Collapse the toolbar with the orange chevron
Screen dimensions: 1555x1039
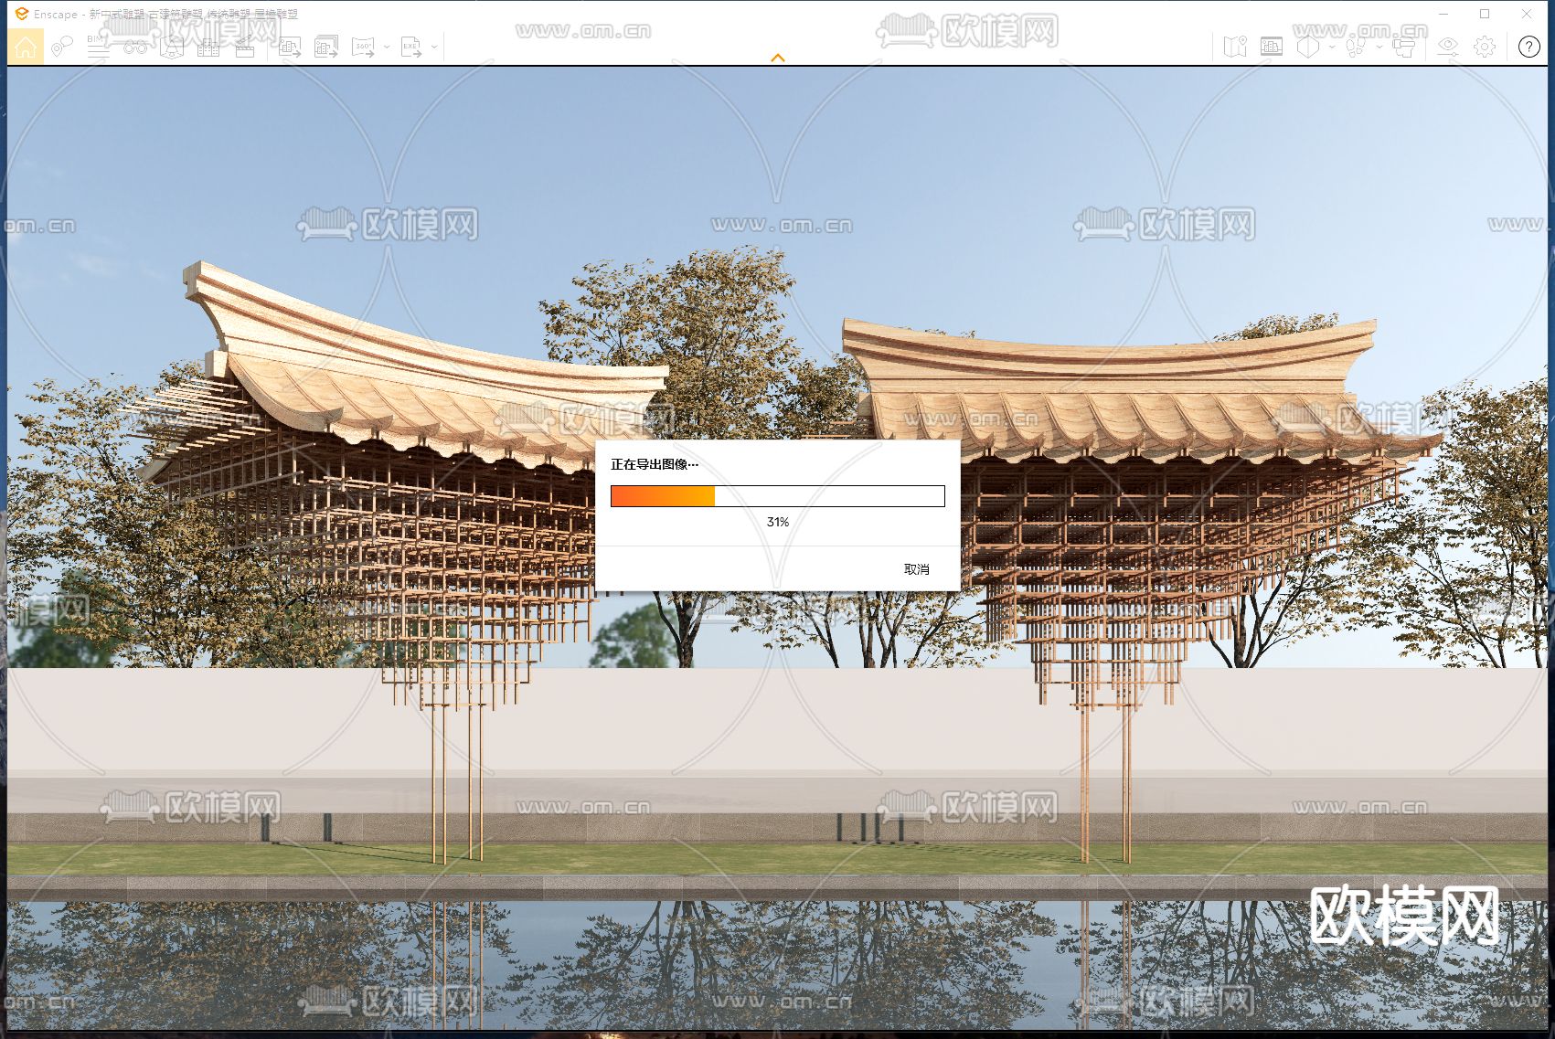(x=777, y=57)
